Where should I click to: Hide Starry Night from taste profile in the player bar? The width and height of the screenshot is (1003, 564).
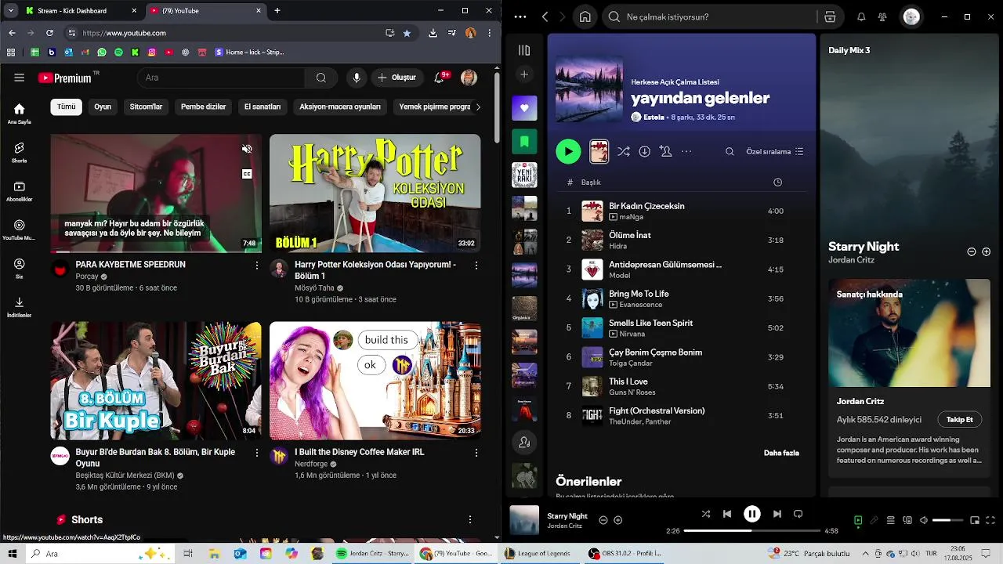pos(603,520)
